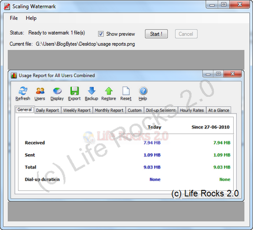Click the Backup blue arrow icon
Viewport: 253px width, 230px height.
click(x=92, y=91)
